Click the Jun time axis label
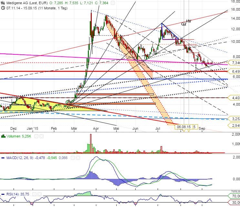 pyautogui.click(x=135, y=128)
